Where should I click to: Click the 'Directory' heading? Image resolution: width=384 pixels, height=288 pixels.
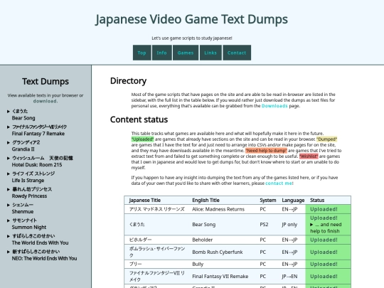128,81
